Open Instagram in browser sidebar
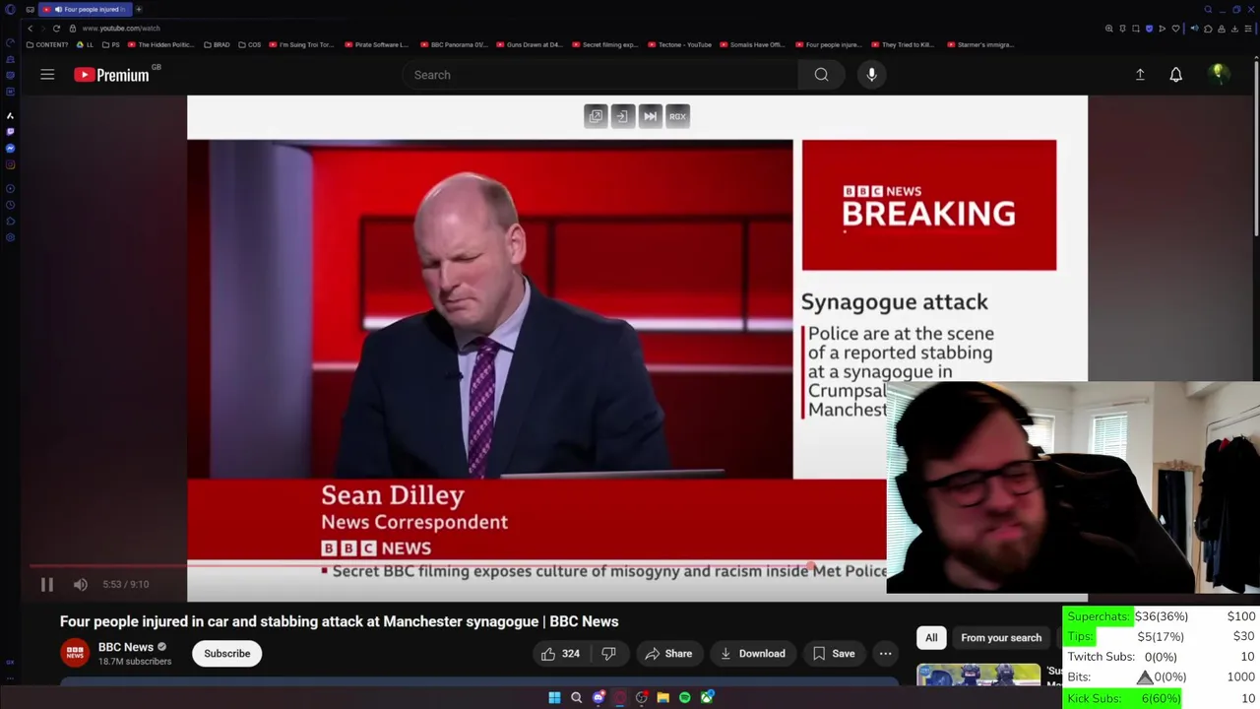This screenshot has height=709, width=1260. click(10, 164)
